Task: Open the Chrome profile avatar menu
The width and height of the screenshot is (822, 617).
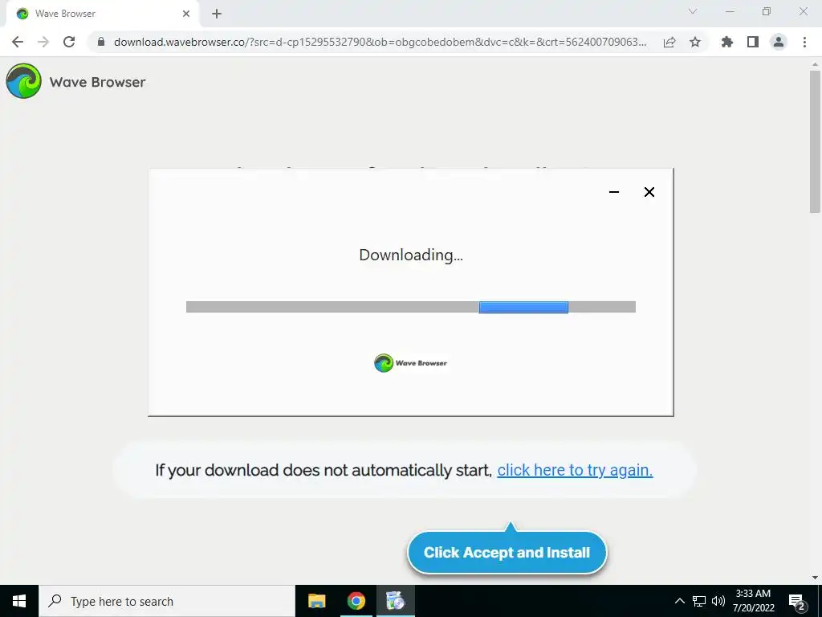Action: tap(779, 42)
